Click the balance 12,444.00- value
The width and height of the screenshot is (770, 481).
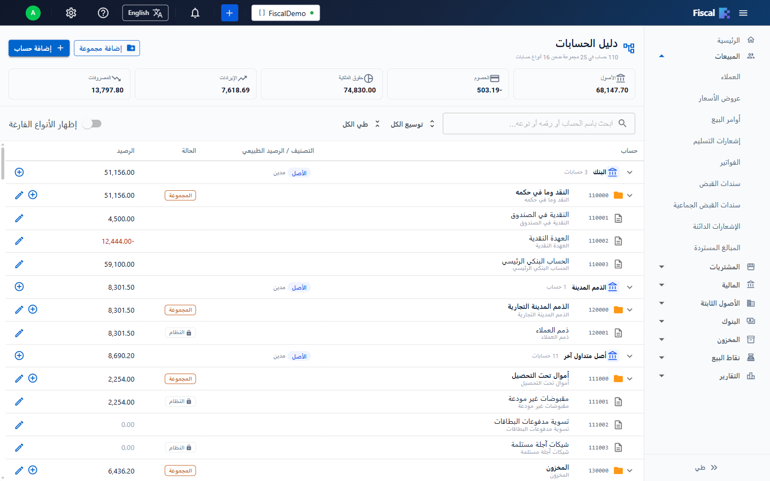pyautogui.click(x=118, y=242)
